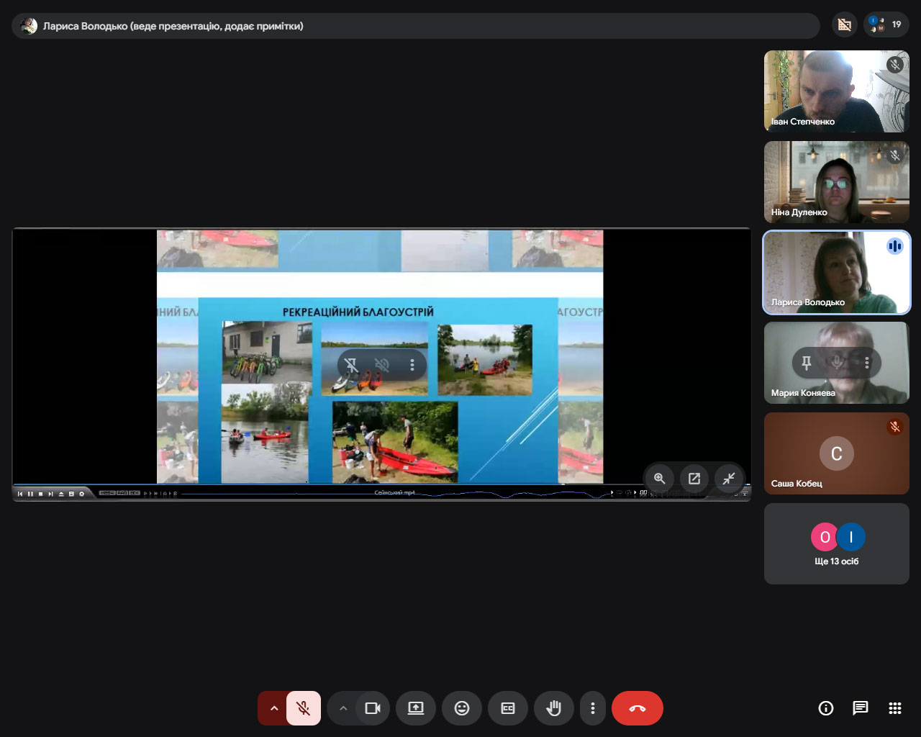This screenshot has height=737, width=921.
Task: Show all participants via count badge 19
Action: tap(886, 25)
